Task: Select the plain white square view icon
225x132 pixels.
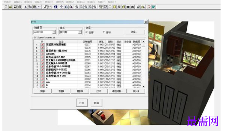Action: click(110, 7)
